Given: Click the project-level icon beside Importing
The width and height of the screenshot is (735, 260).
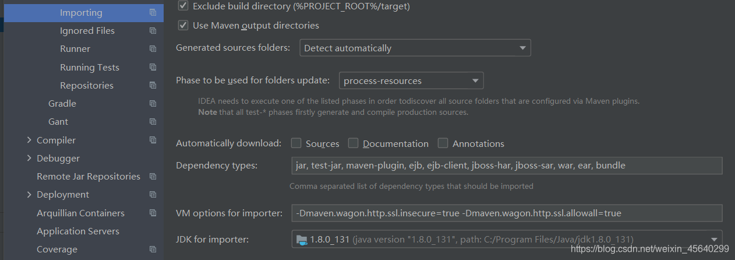Looking at the screenshot, I should coord(153,12).
